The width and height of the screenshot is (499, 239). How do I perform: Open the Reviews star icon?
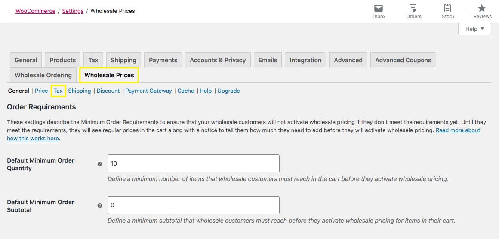(482, 9)
